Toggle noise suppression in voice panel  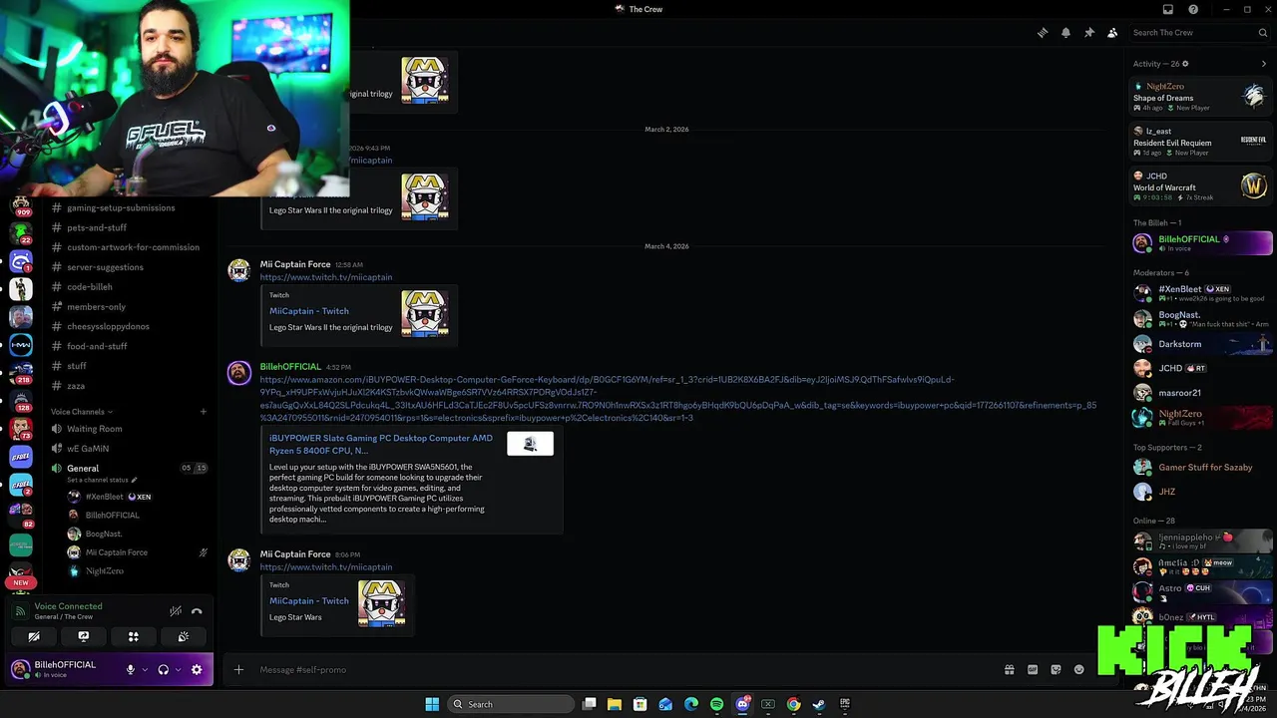coord(176,611)
